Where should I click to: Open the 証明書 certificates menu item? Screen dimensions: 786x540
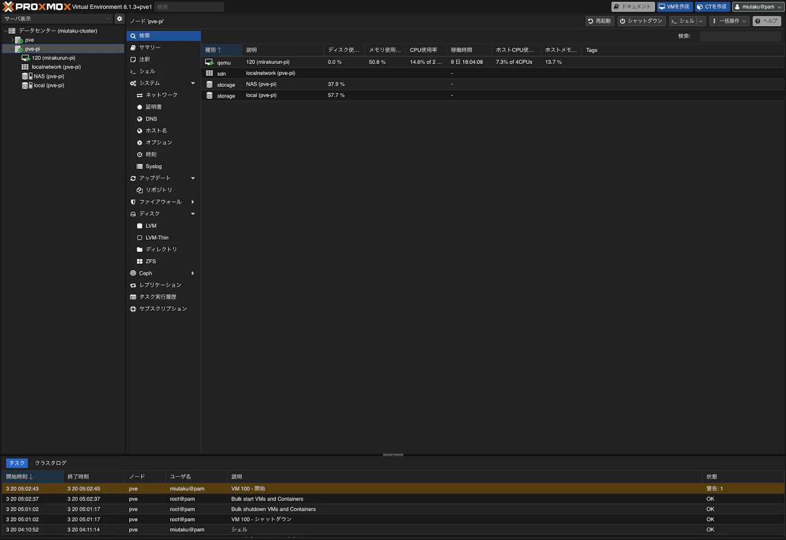163,107
